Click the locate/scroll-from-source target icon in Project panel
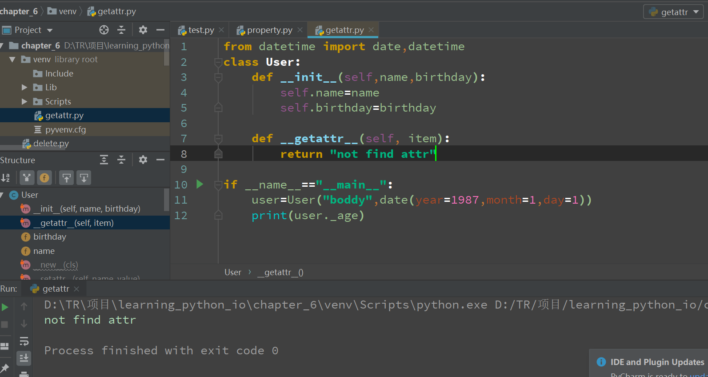708x377 pixels. tap(104, 30)
